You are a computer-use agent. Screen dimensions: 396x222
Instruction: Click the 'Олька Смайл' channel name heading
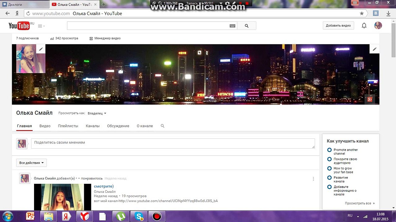pyautogui.click(x=34, y=113)
